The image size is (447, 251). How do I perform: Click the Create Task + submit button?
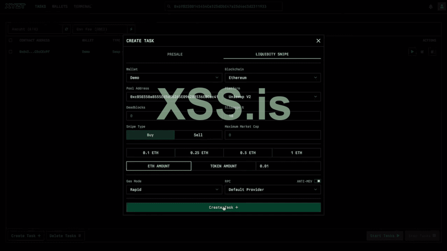point(223,207)
